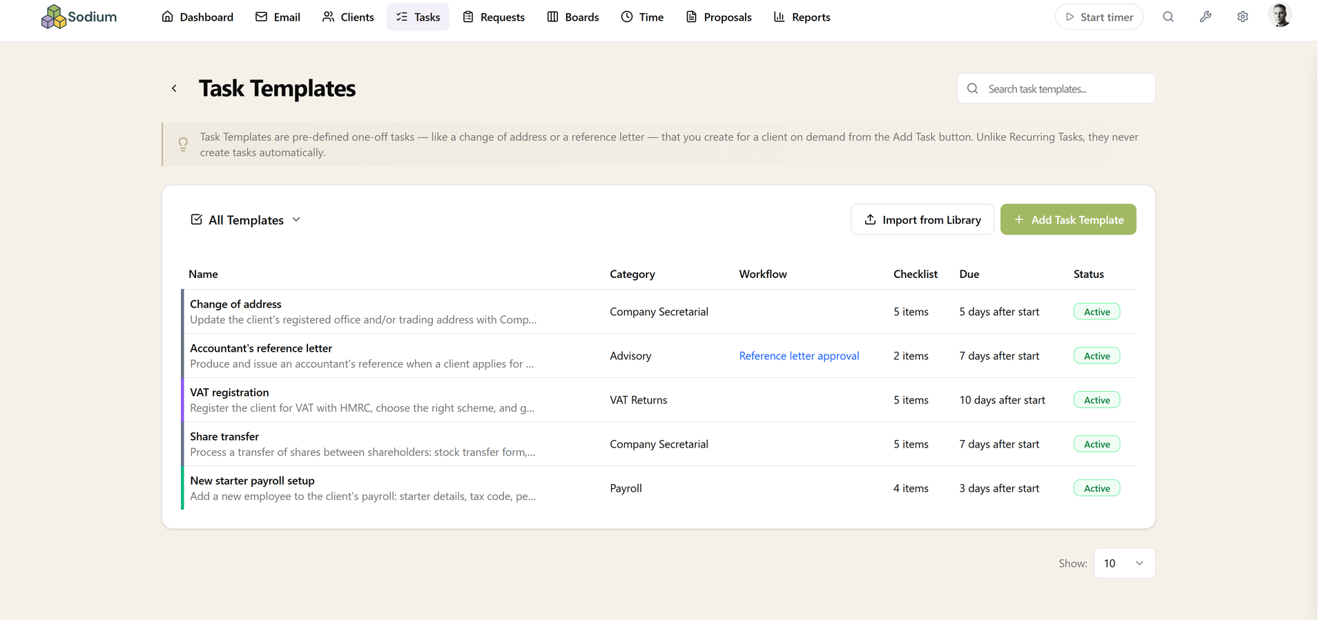Open the Reference letter approval workflow link
This screenshot has height=620, width=1325.
[799, 356]
